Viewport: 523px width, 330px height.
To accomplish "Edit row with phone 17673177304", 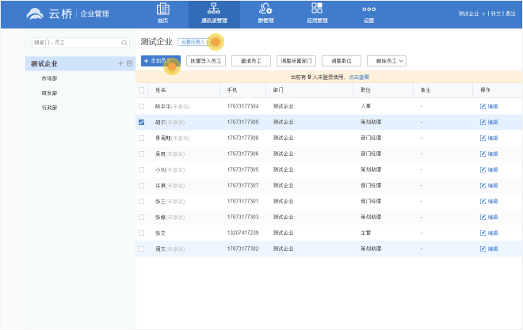I will [x=489, y=106].
